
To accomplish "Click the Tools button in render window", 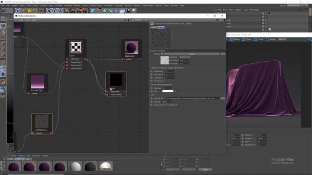I will coord(258,39).
